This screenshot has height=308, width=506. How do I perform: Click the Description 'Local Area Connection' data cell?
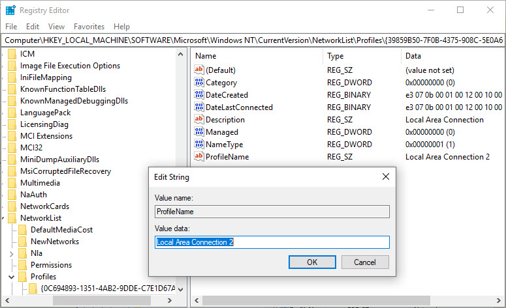tap(445, 120)
